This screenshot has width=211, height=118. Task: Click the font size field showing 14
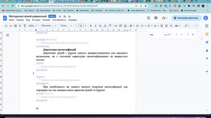81,26
